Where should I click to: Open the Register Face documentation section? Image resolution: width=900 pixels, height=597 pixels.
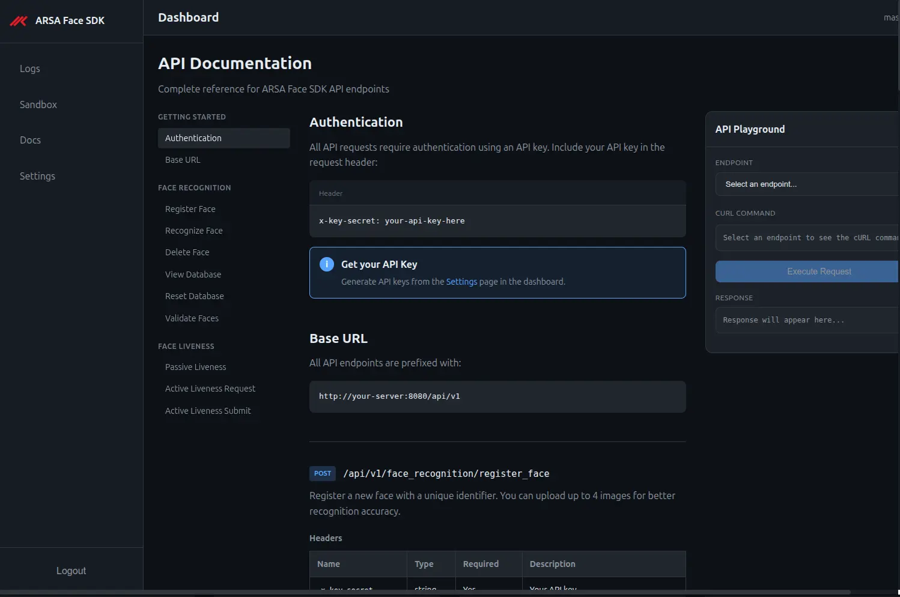point(190,209)
